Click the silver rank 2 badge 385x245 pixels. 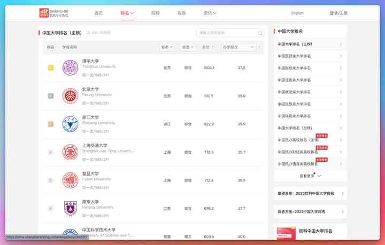point(51,96)
